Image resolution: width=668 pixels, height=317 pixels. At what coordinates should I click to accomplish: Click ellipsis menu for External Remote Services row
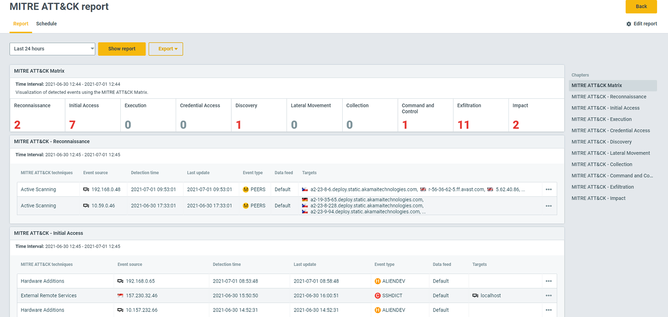[x=549, y=296]
